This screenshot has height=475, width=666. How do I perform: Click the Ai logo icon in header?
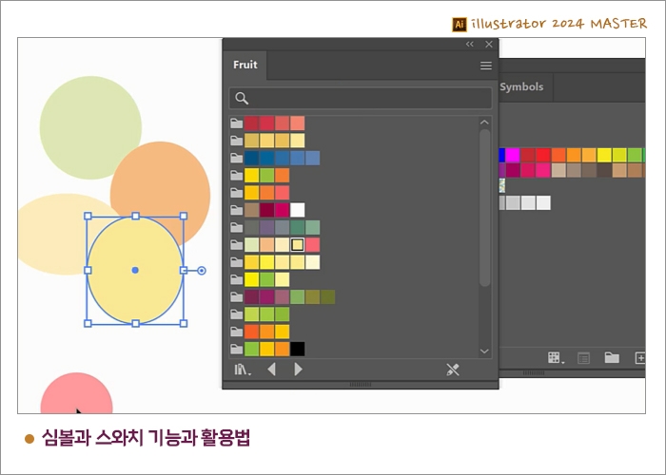(x=460, y=25)
